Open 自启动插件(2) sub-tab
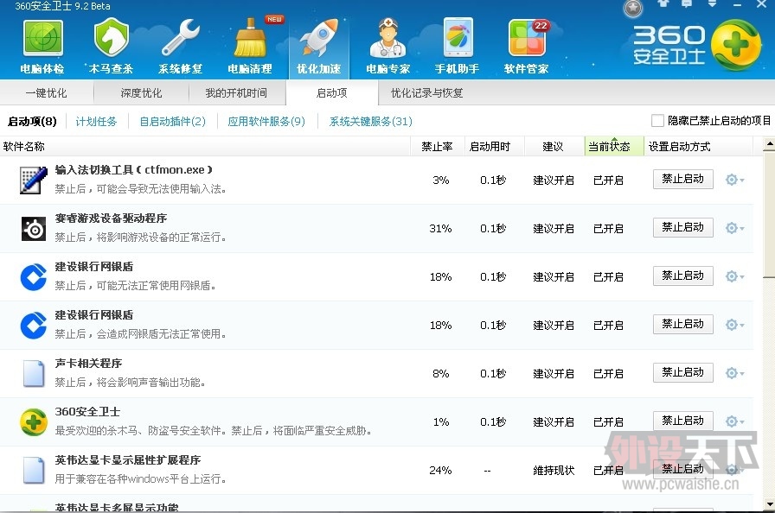This screenshot has width=775, height=513. click(172, 122)
